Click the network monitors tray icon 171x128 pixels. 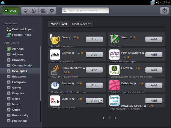(153, 2)
